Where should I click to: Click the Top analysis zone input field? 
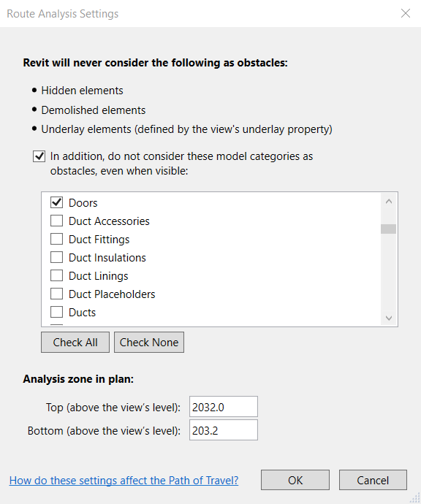224,407
